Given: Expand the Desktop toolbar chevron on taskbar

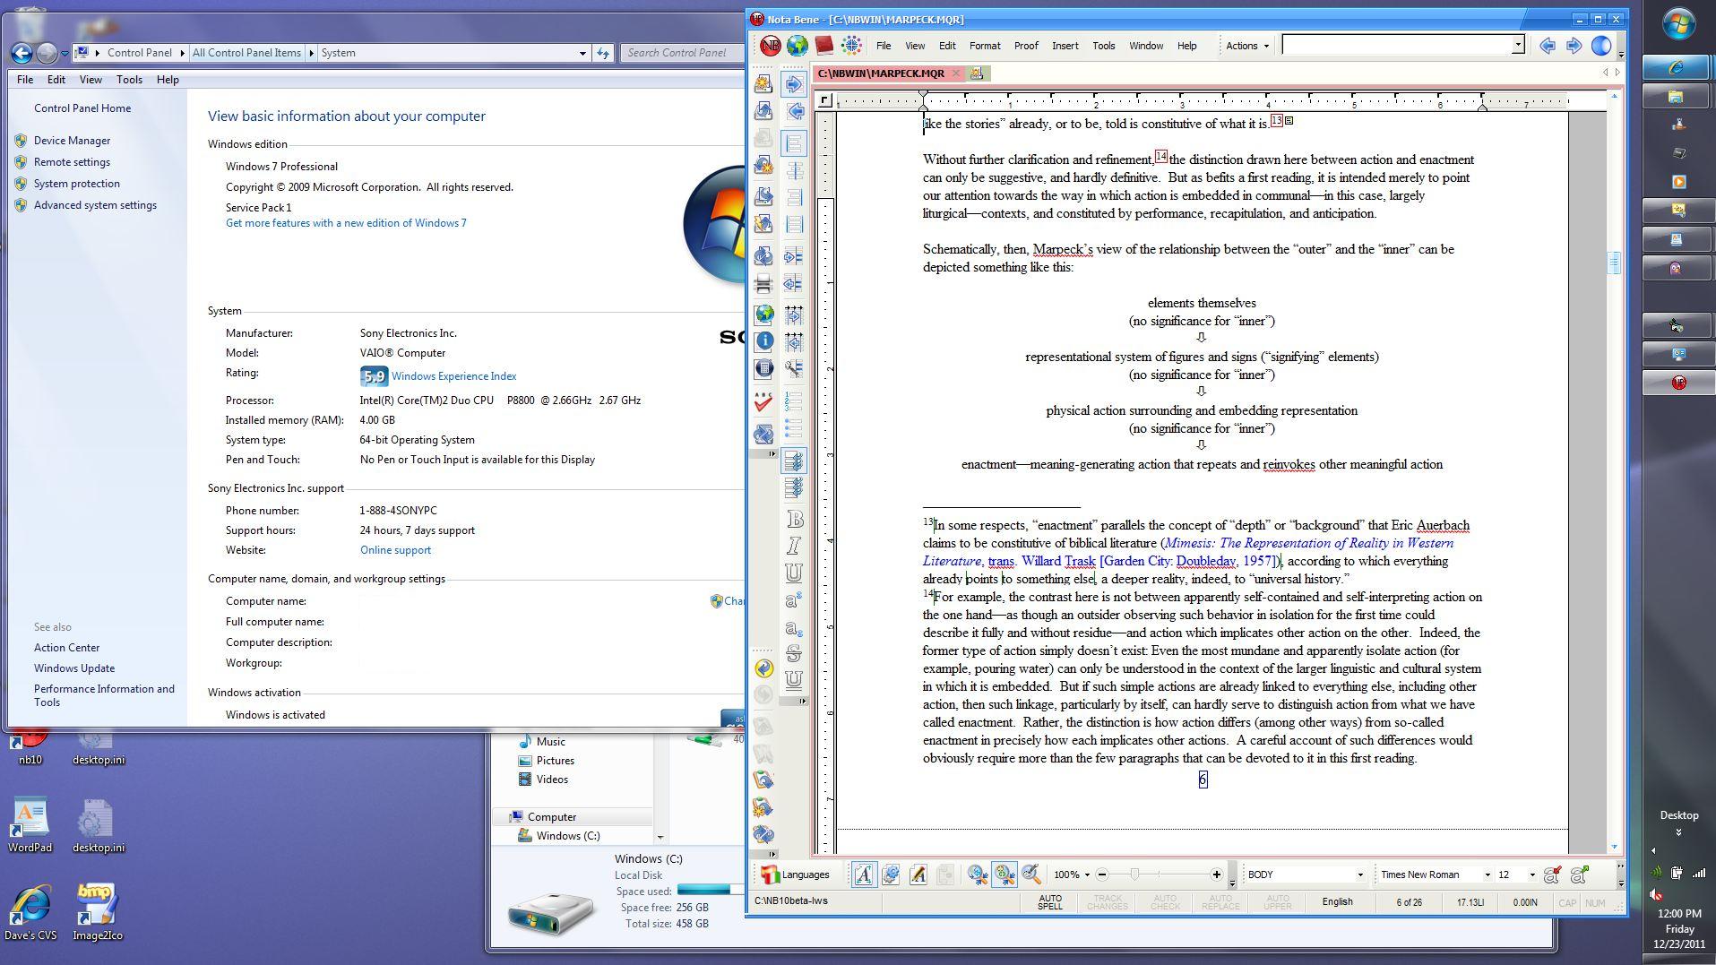Looking at the screenshot, I should (1678, 832).
